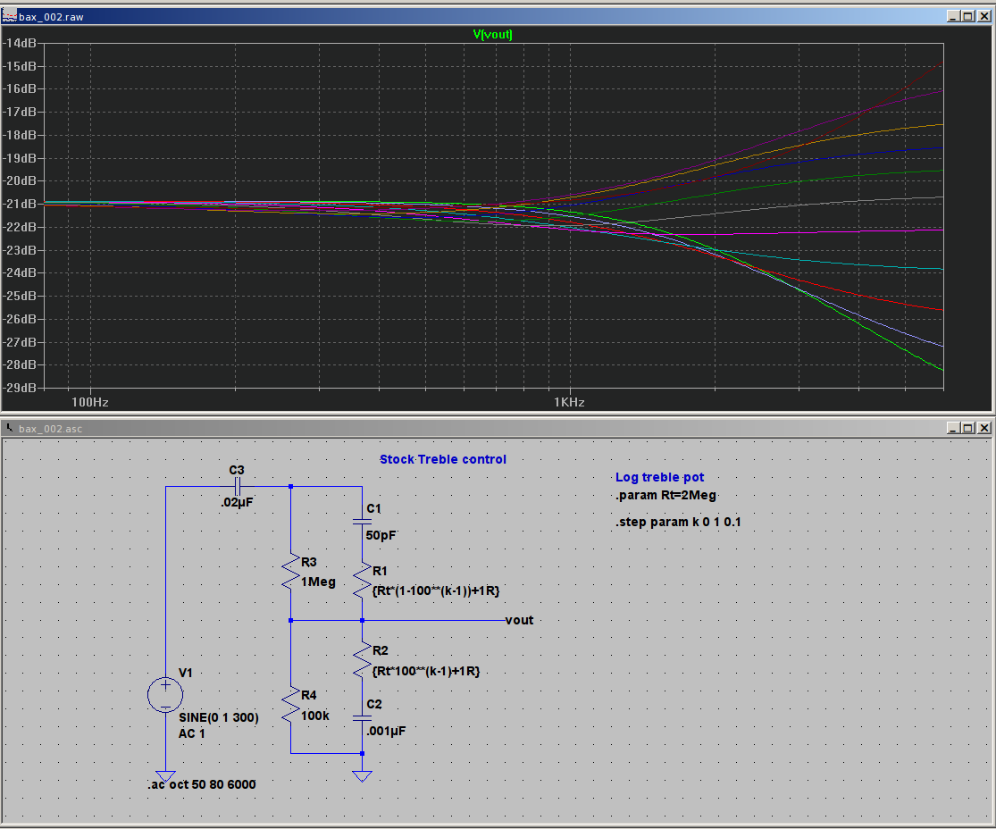Viewport: 996px width, 829px height.
Task: Close the bax_002.asc schematic window
Action: pyautogui.click(x=983, y=428)
